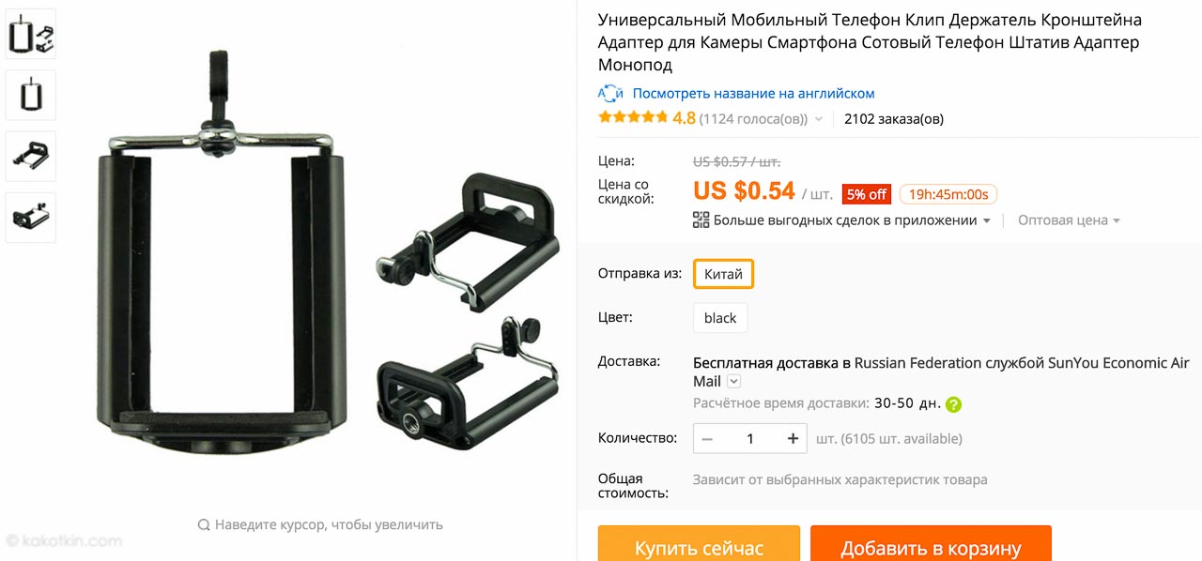Decrease quantity with the minus icon
Viewport: 1202px width, 561px height.
(x=707, y=439)
